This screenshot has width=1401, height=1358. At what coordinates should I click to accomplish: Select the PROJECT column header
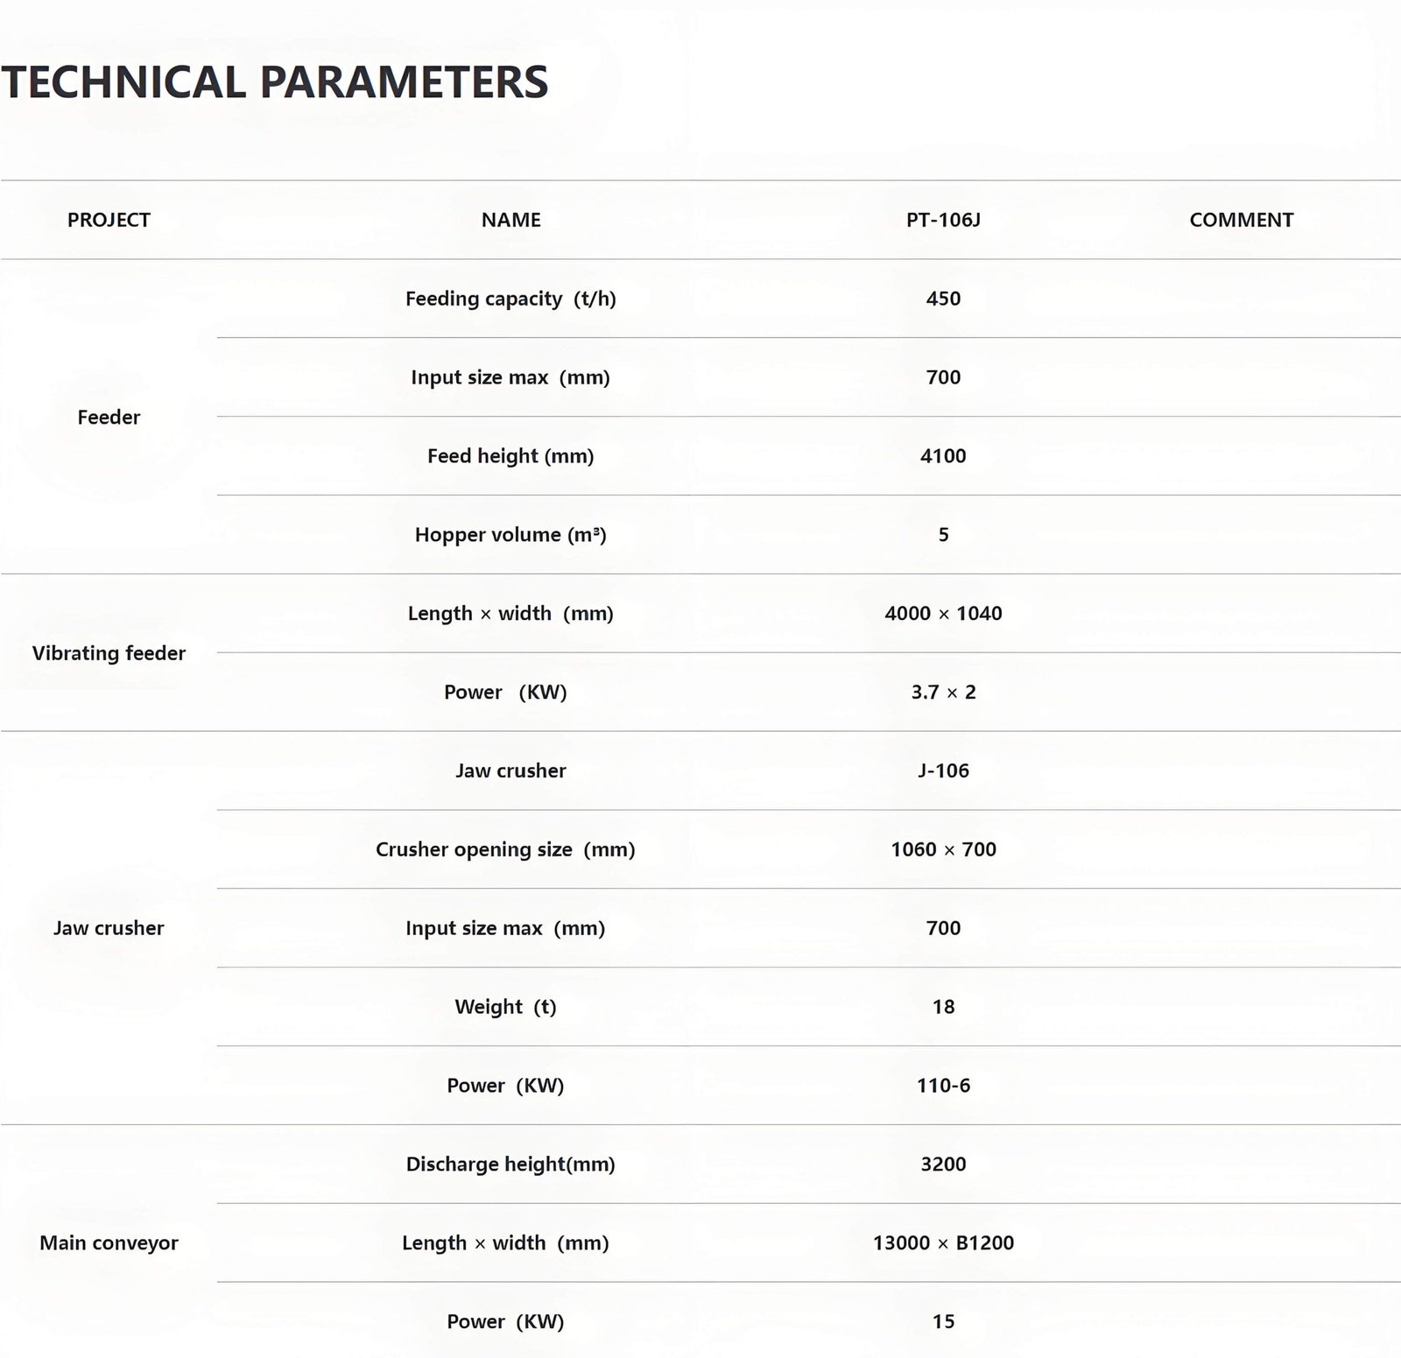click(x=109, y=220)
